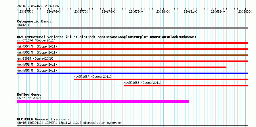Click the red esv23899 variant bar

[132, 61]
